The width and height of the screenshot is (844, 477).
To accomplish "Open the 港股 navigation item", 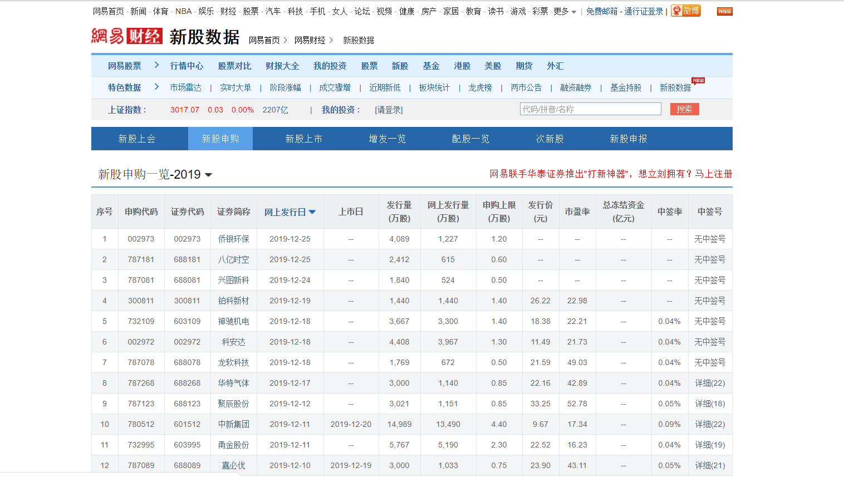I will click(462, 66).
